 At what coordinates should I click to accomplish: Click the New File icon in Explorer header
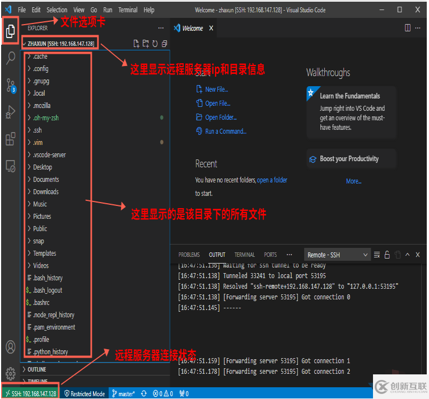(136, 44)
